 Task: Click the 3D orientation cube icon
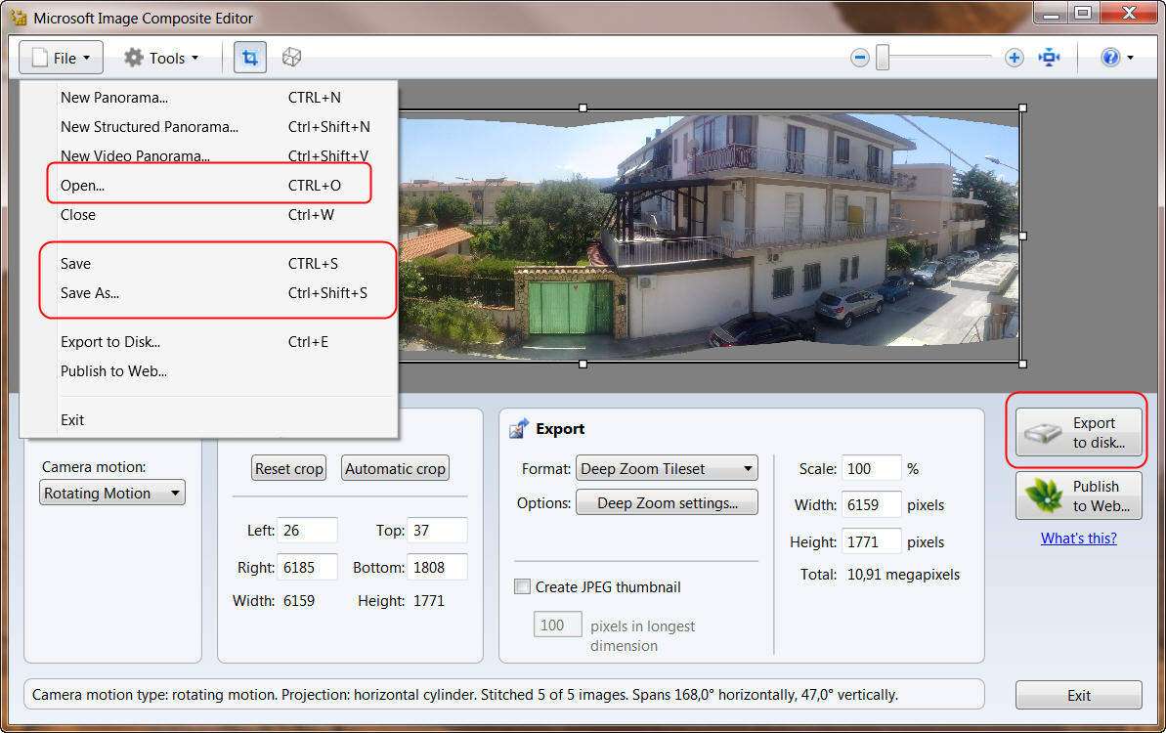[291, 58]
